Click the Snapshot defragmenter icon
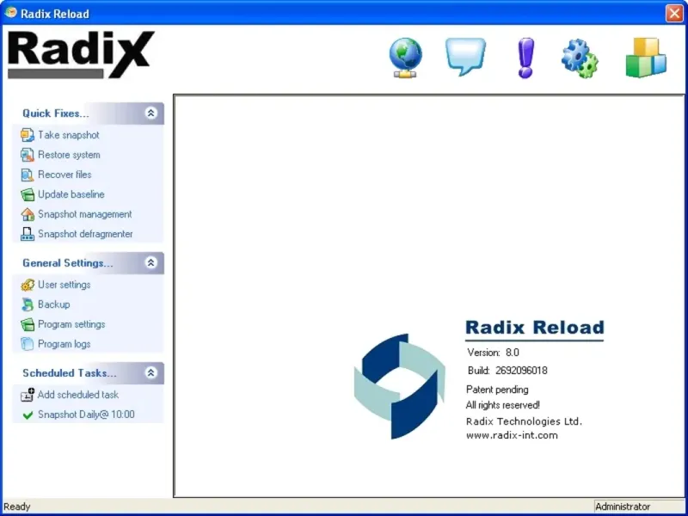Image resolution: width=688 pixels, height=516 pixels. click(28, 234)
